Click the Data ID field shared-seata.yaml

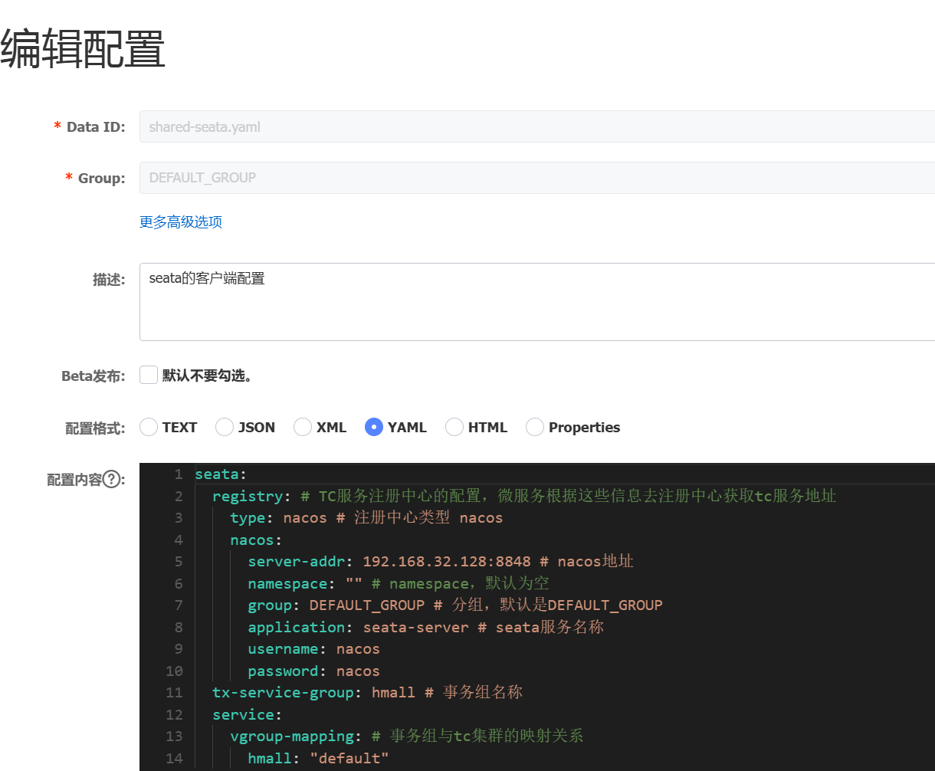[x=537, y=126]
